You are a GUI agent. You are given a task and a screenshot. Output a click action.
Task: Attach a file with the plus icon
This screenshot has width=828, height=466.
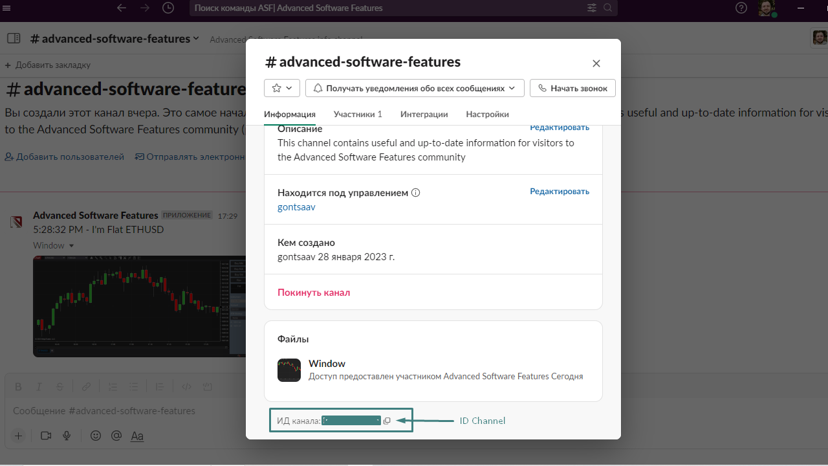(x=18, y=436)
